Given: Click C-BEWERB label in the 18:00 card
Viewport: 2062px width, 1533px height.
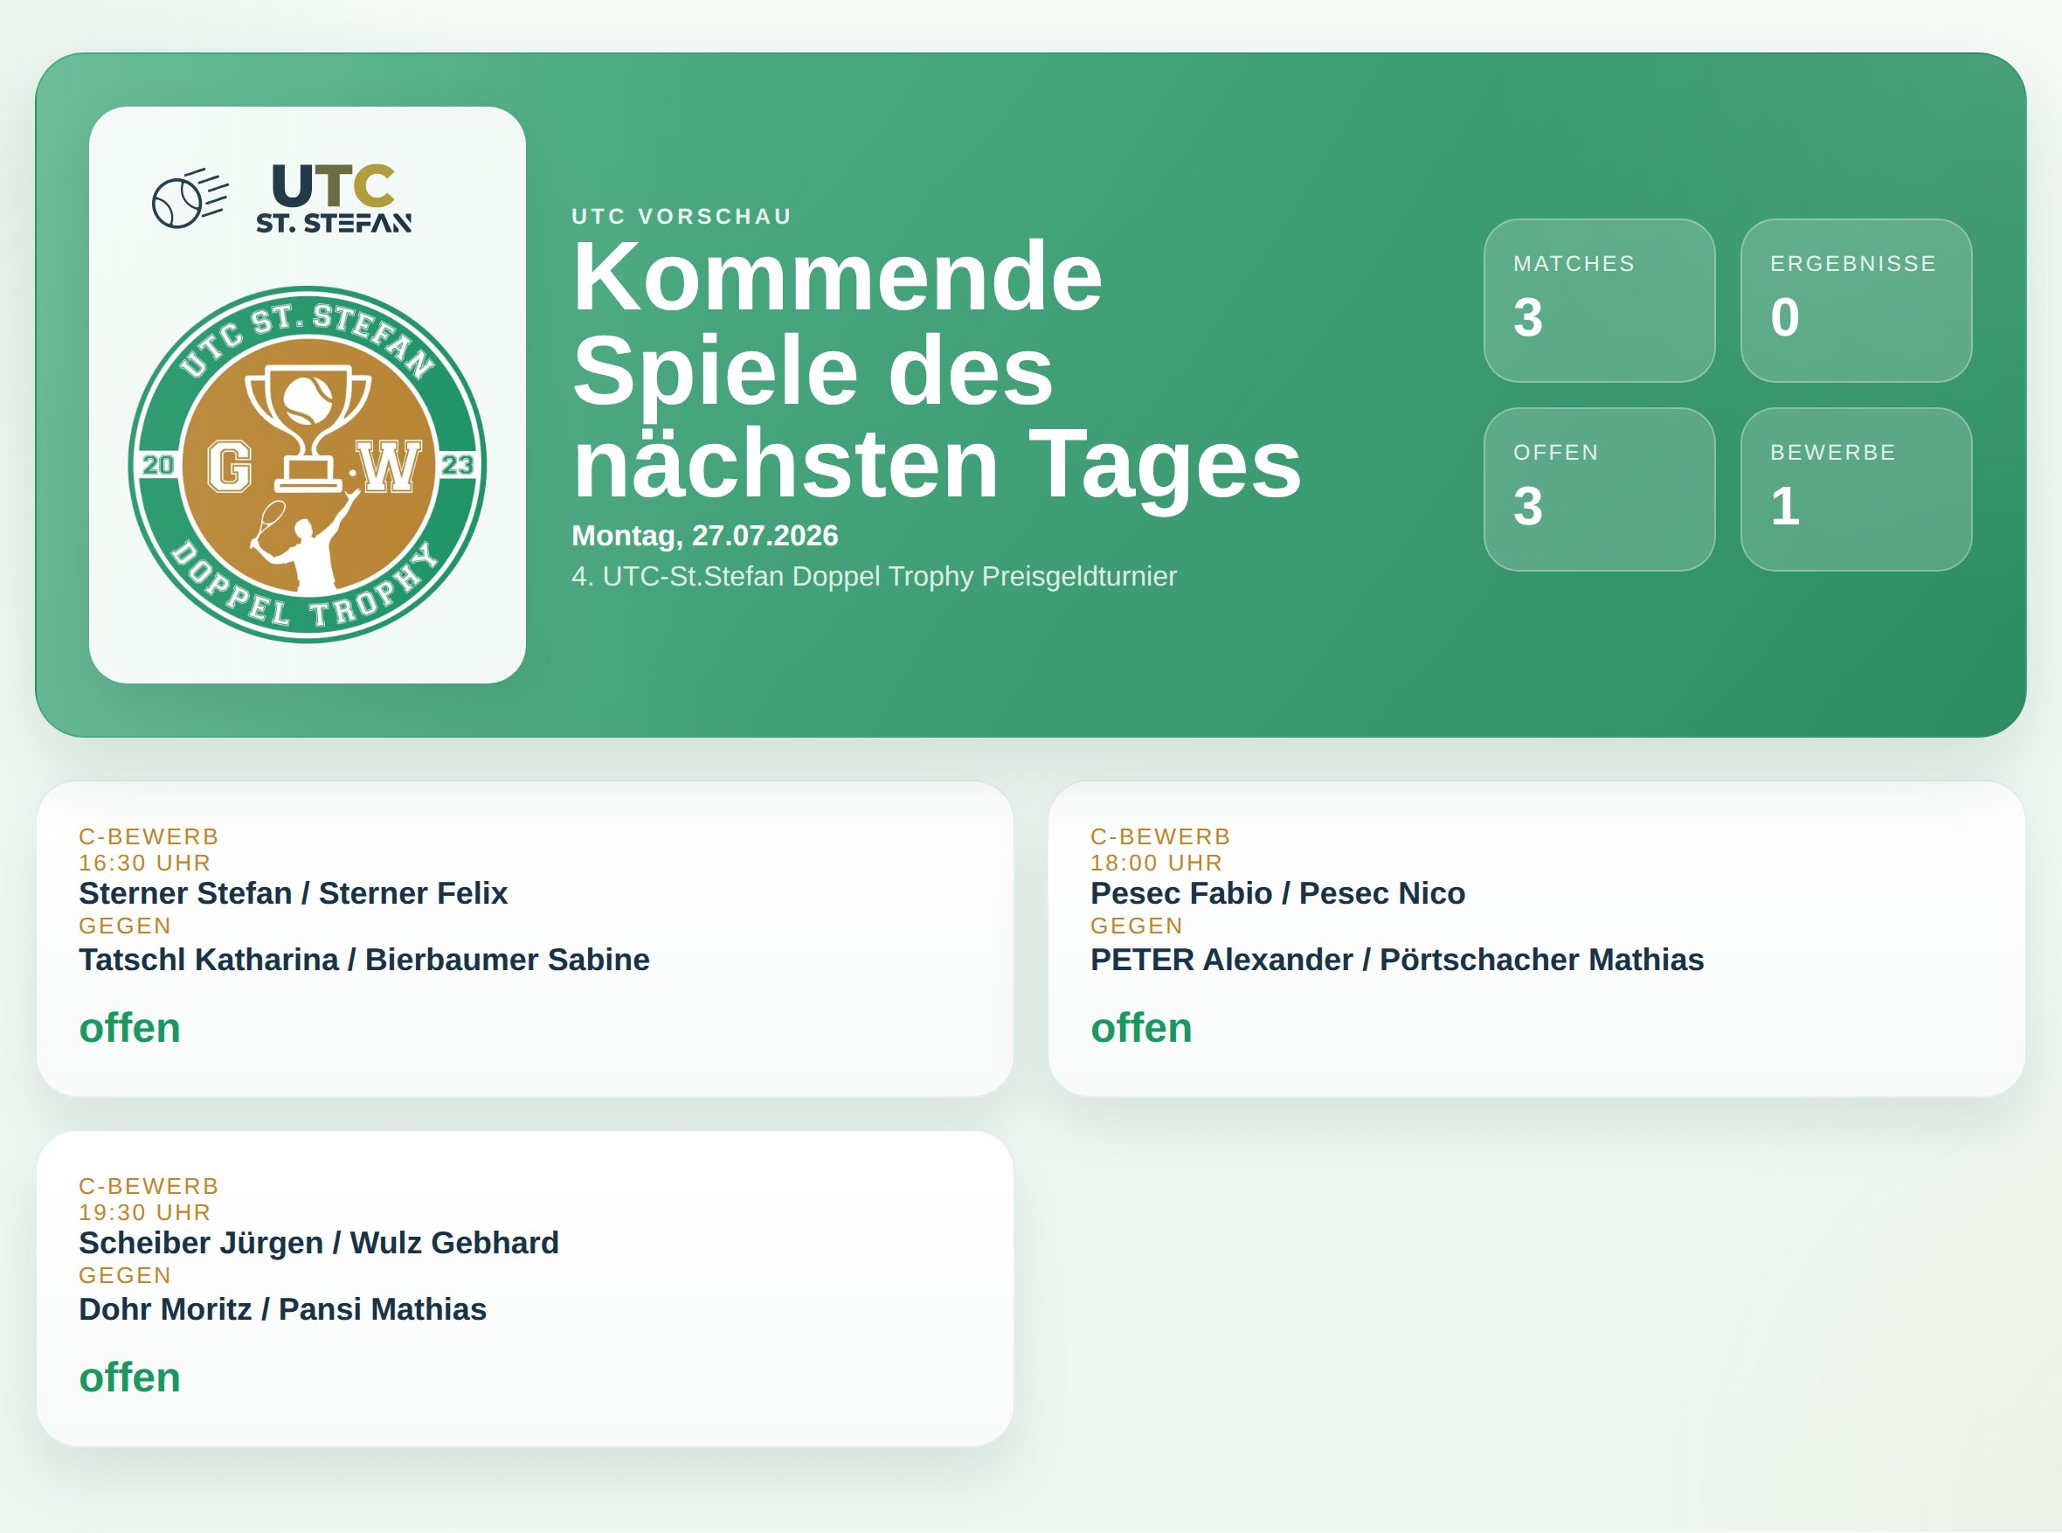Looking at the screenshot, I should point(1160,837).
